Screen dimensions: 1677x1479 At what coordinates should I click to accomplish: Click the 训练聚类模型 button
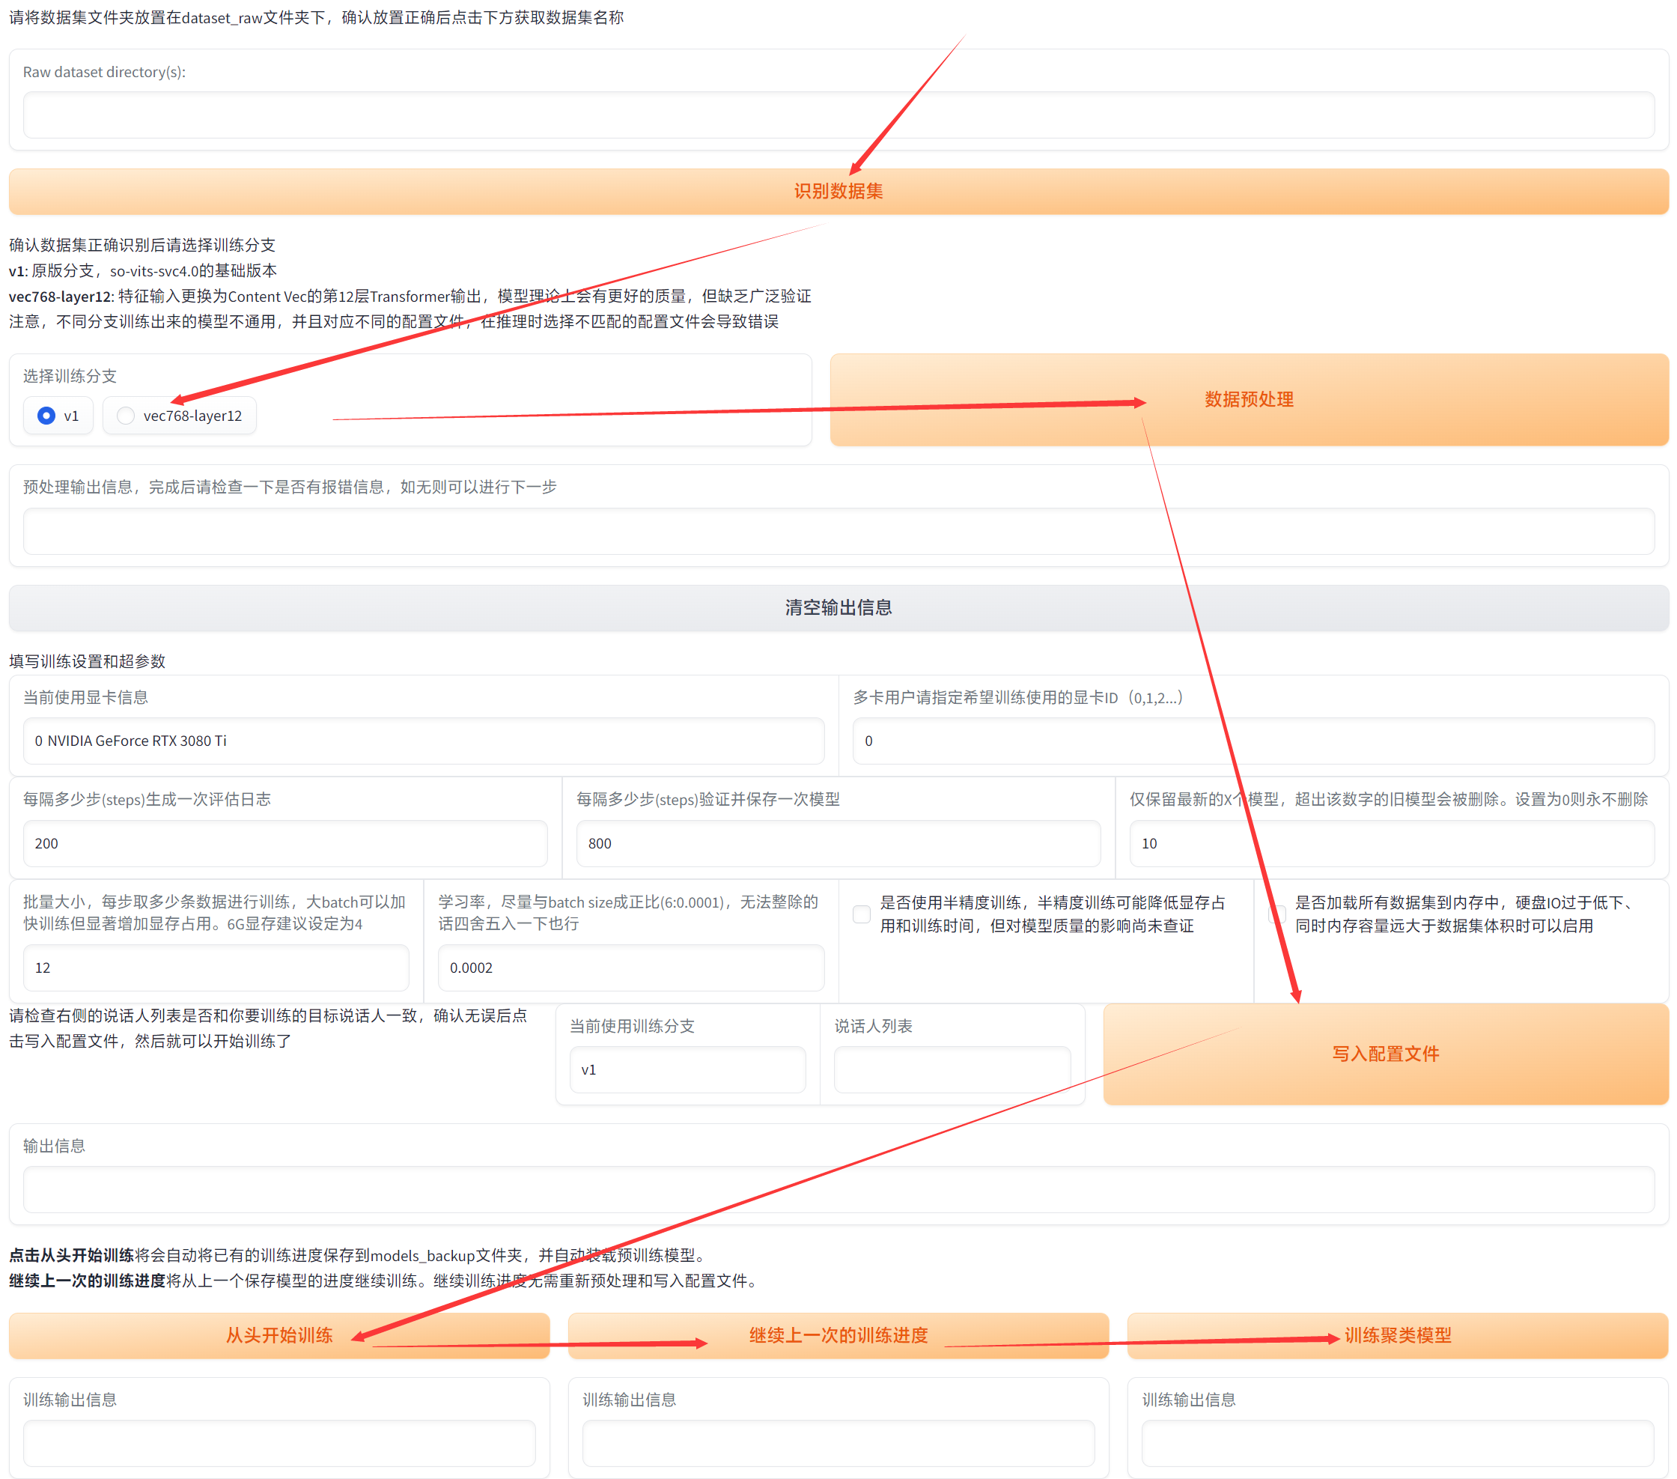click(1397, 1335)
